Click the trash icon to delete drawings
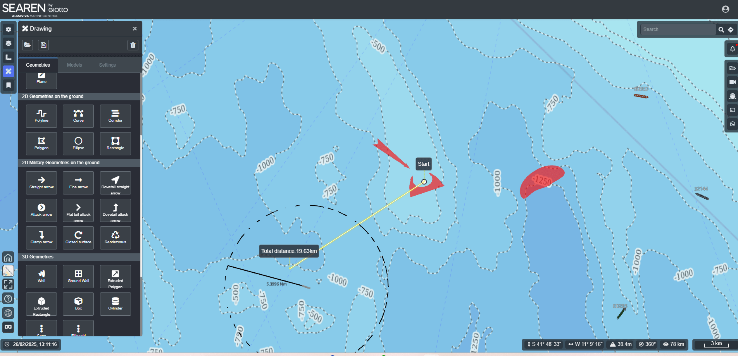 (133, 45)
